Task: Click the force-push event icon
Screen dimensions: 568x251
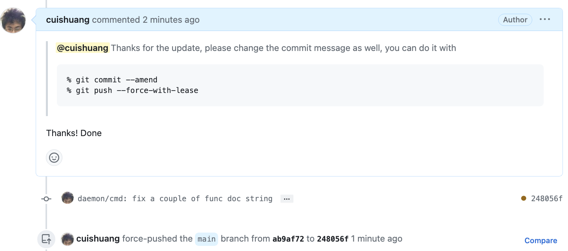Action: pos(46,239)
